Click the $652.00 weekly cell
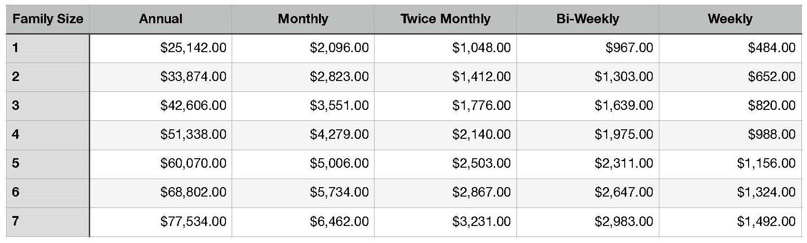807x243 pixels. tap(730, 77)
